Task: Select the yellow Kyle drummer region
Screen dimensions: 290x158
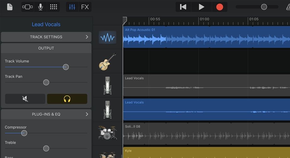Action: pos(206,152)
